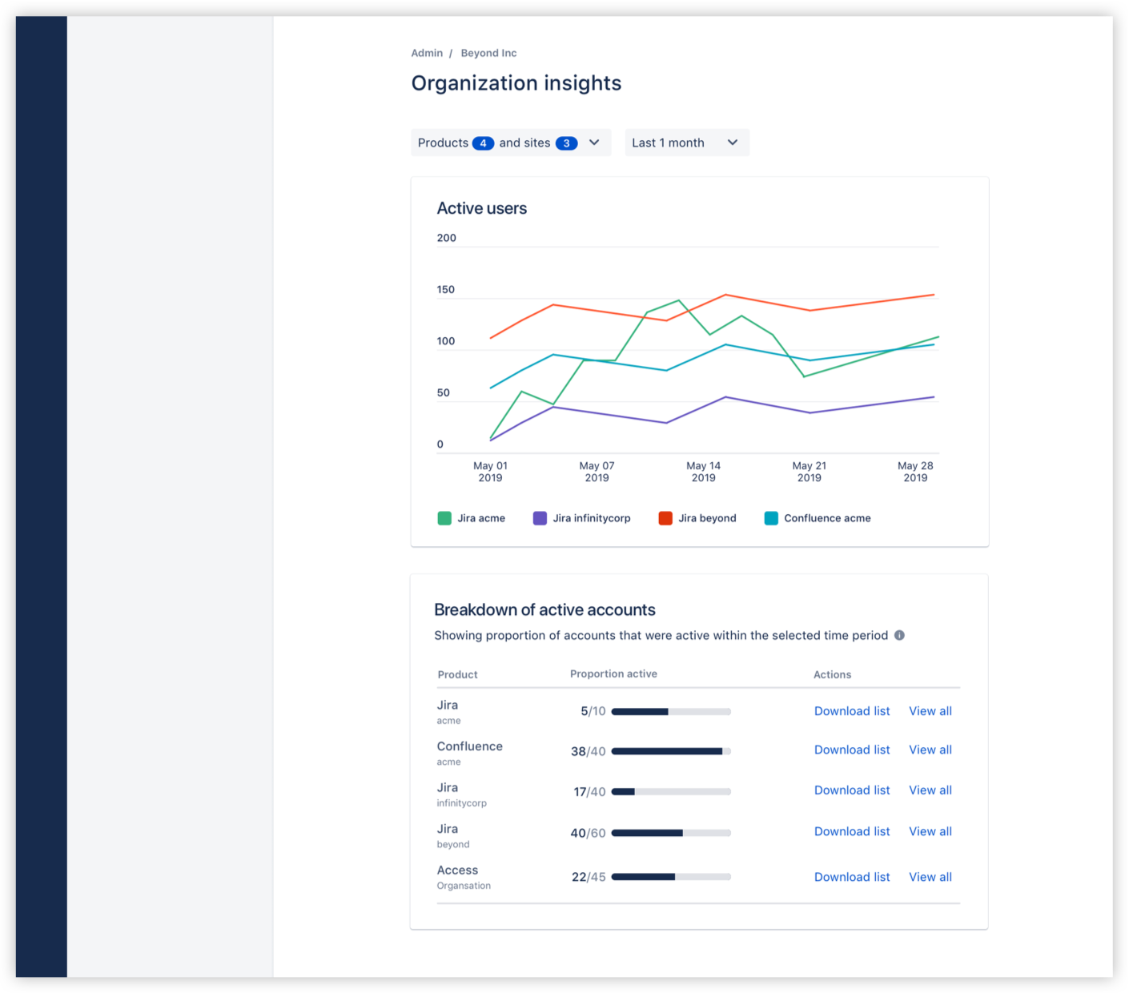Image resolution: width=1129 pixels, height=993 pixels.
Task: View all accounts for Jira beyond
Action: 930,831
